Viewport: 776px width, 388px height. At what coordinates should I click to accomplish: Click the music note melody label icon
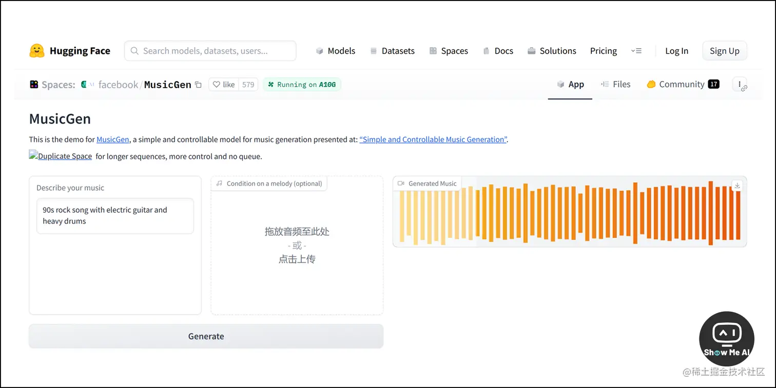pyautogui.click(x=219, y=183)
